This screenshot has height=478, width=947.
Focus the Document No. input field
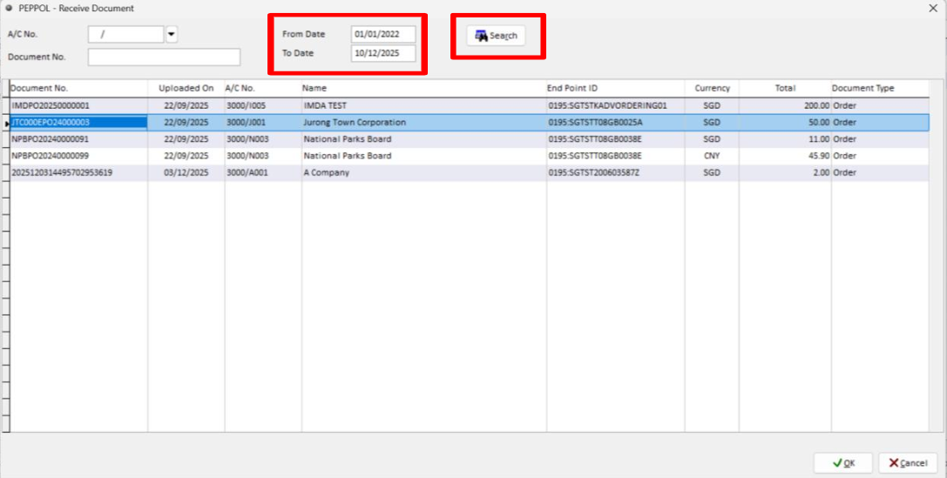[x=165, y=57]
